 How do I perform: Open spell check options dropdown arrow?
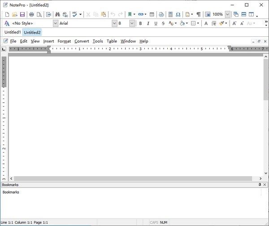click(x=80, y=14)
